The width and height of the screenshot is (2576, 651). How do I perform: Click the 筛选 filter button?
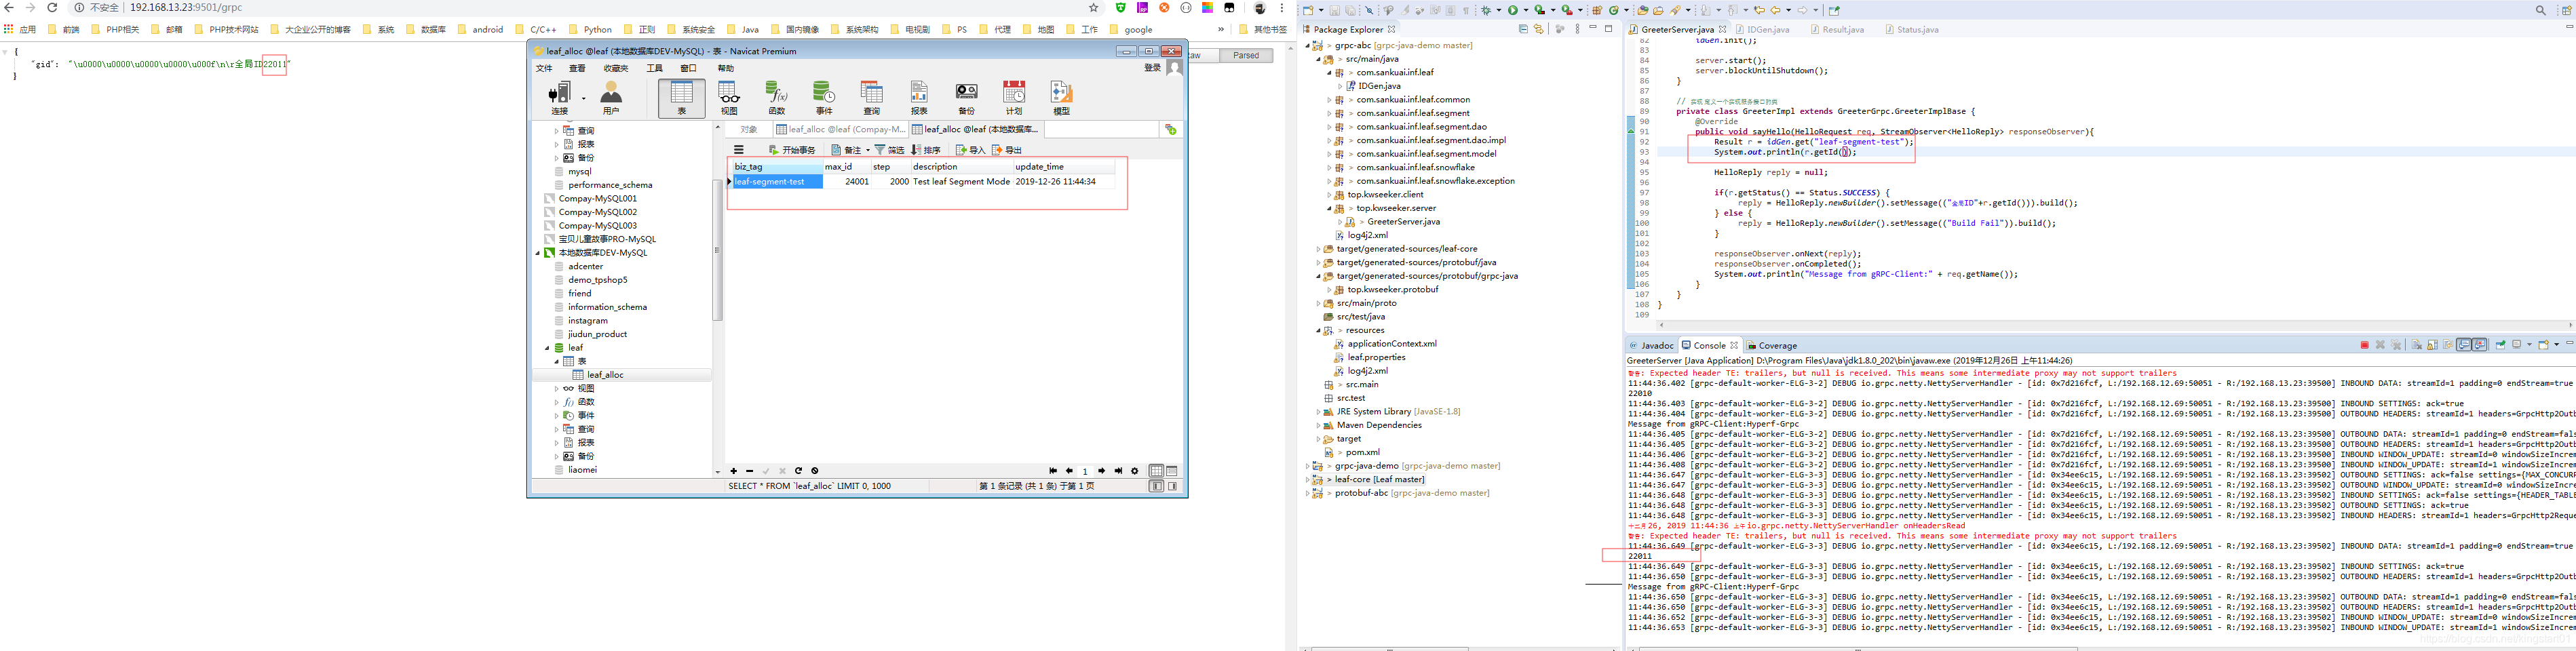[x=889, y=150]
